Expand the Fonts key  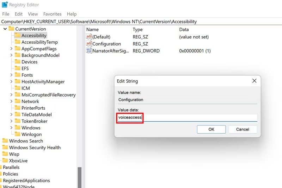coord(11,75)
